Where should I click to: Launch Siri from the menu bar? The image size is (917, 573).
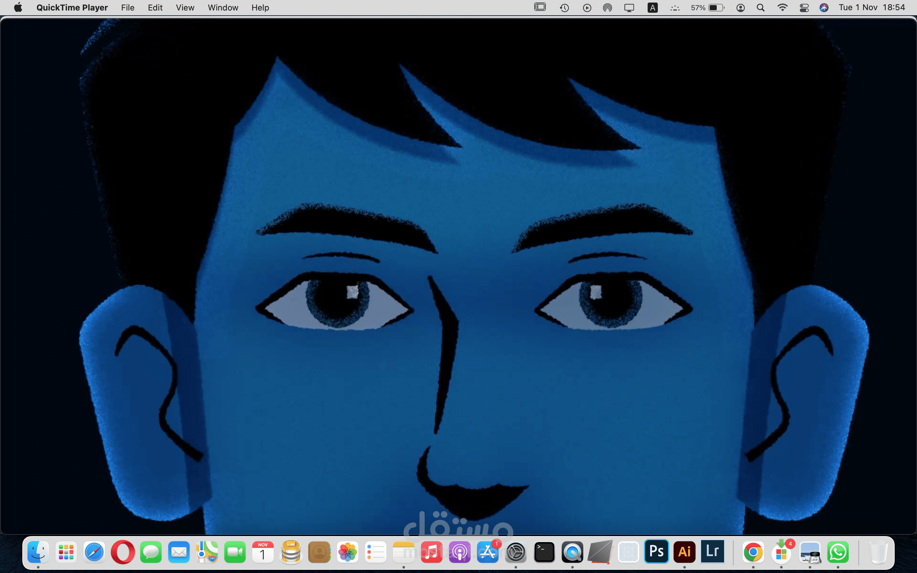824,8
